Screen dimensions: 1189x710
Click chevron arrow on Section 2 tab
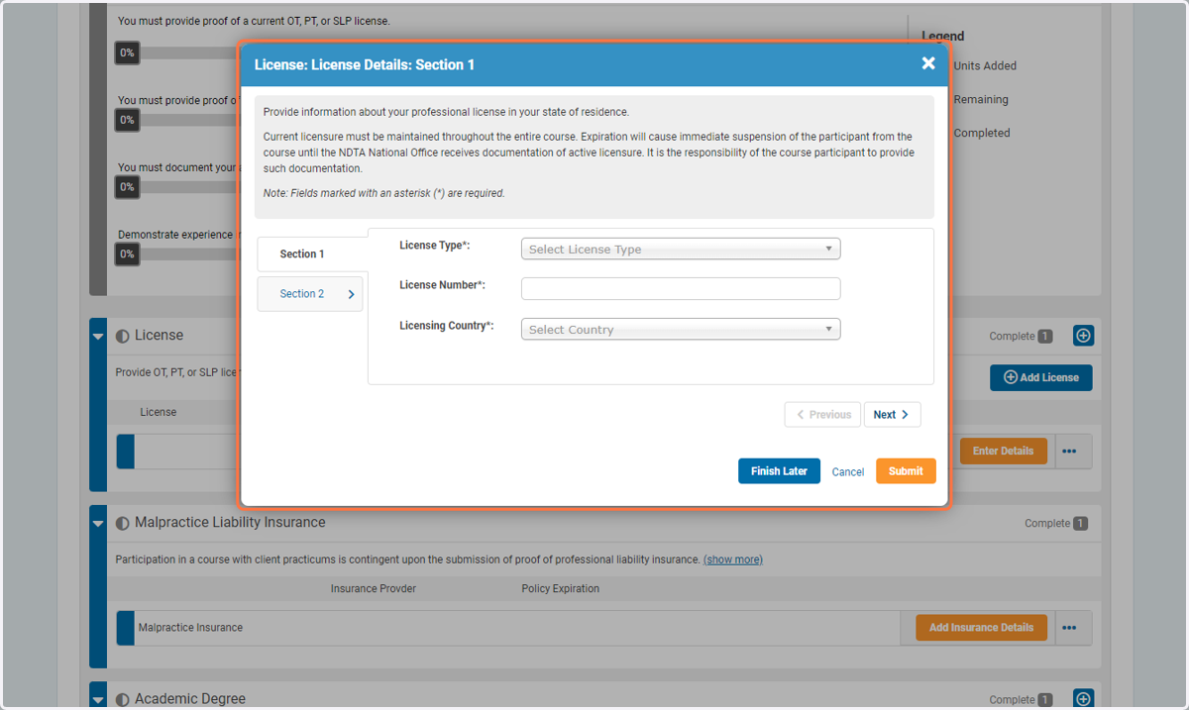(x=351, y=294)
